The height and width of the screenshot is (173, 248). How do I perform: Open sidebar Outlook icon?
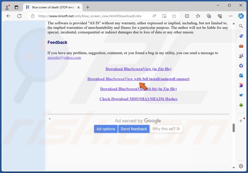click(241, 76)
